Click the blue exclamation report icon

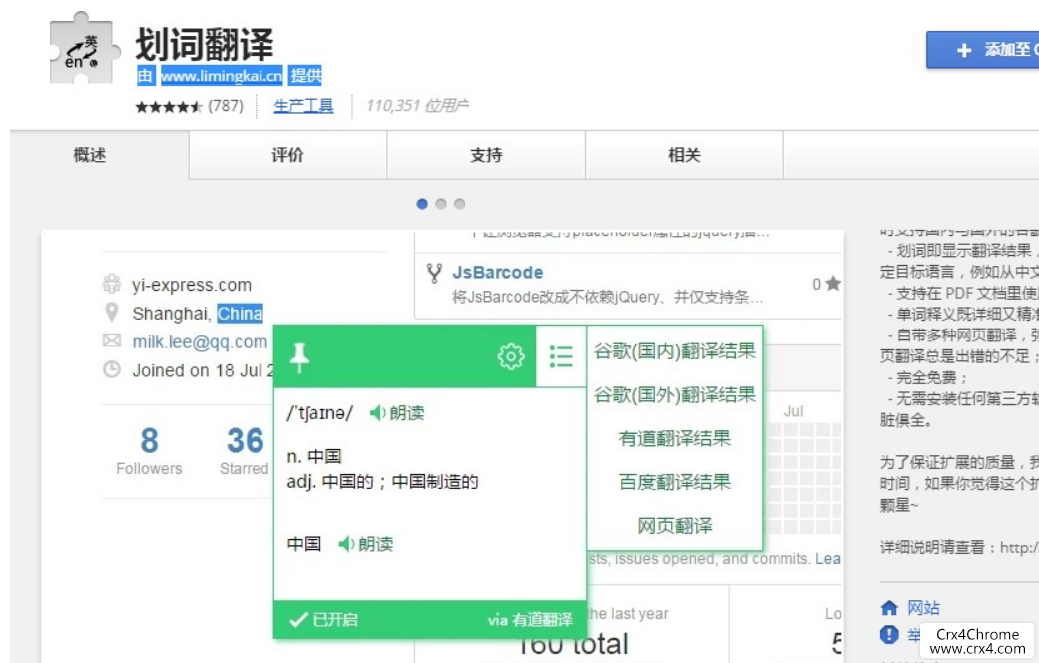889,634
